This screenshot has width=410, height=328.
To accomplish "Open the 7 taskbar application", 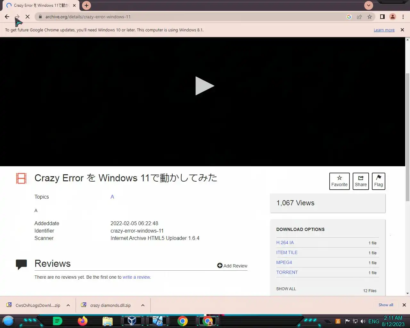I will [x=157, y=321].
